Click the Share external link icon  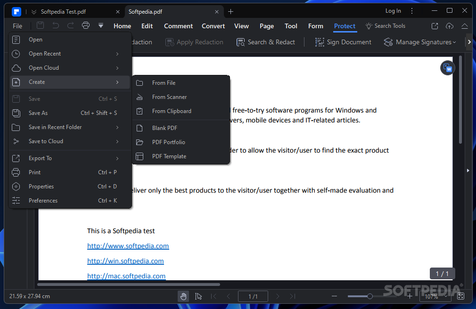click(435, 26)
